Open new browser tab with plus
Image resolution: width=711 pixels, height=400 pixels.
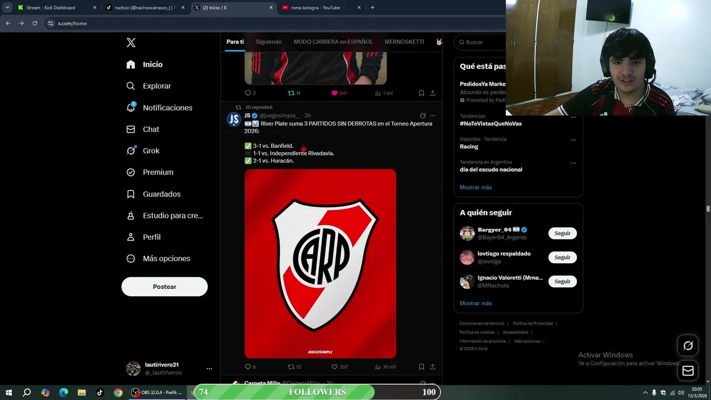click(x=372, y=8)
